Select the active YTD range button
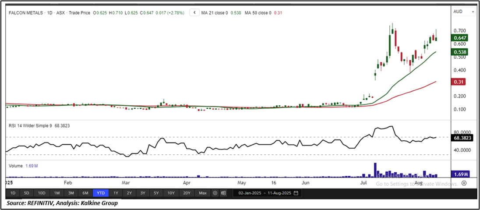480x210 pixels. pos(101,193)
